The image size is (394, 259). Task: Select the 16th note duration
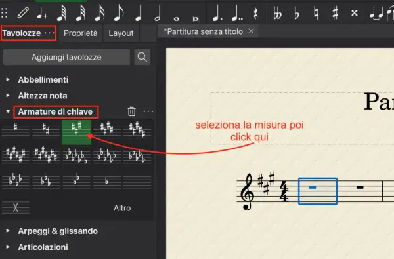pyautogui.click(x=100, y=13)
